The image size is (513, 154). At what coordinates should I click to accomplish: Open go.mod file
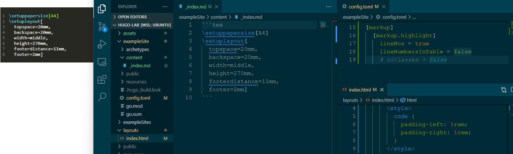(x=142, y=106)
